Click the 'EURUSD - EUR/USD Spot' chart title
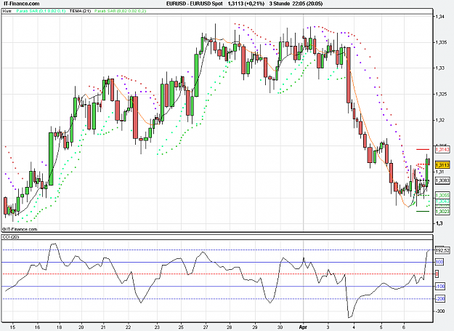 pyautogui.click(x=194, y=4)
